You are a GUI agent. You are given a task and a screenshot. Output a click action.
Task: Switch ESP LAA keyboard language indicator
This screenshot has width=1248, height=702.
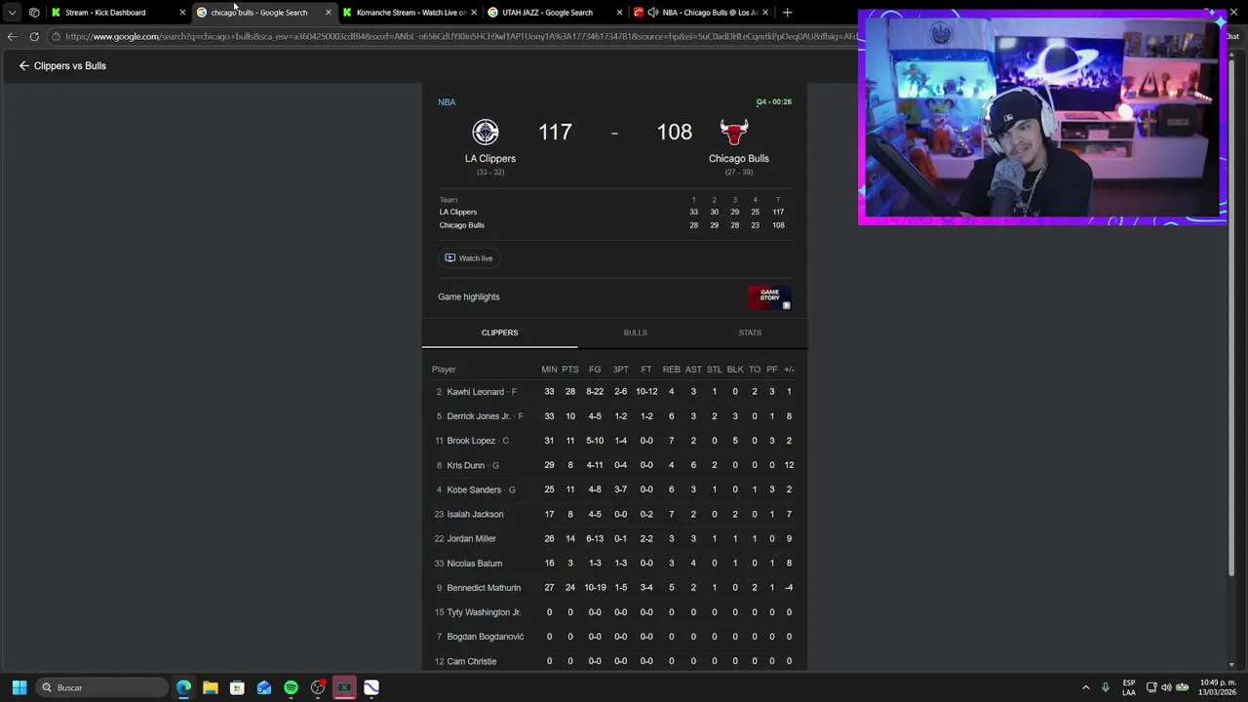tap(1129, 687)
